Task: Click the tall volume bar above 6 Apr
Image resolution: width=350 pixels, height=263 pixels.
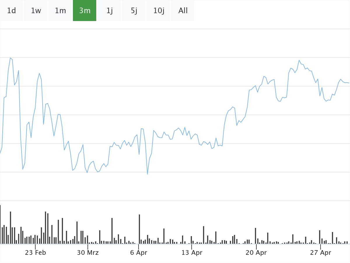Action: 139,229
